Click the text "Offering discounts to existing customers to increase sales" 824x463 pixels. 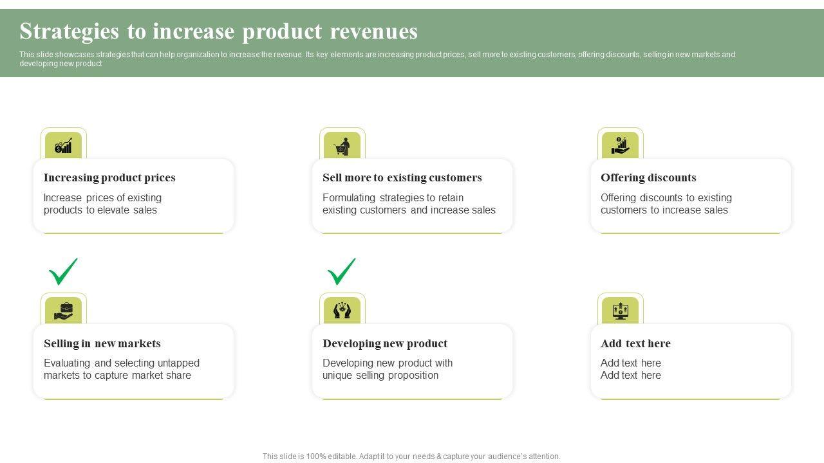pos(666,204)
